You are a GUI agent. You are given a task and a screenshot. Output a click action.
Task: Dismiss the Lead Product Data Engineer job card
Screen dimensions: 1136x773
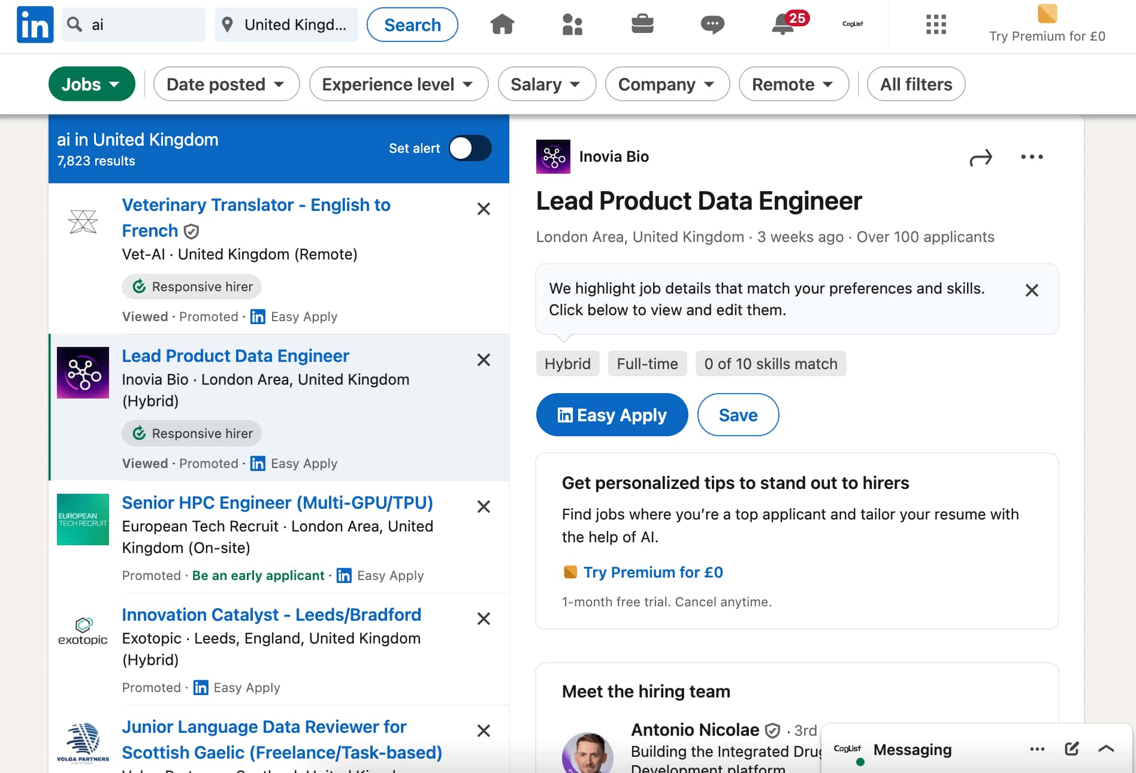click(x=484, y=360)
